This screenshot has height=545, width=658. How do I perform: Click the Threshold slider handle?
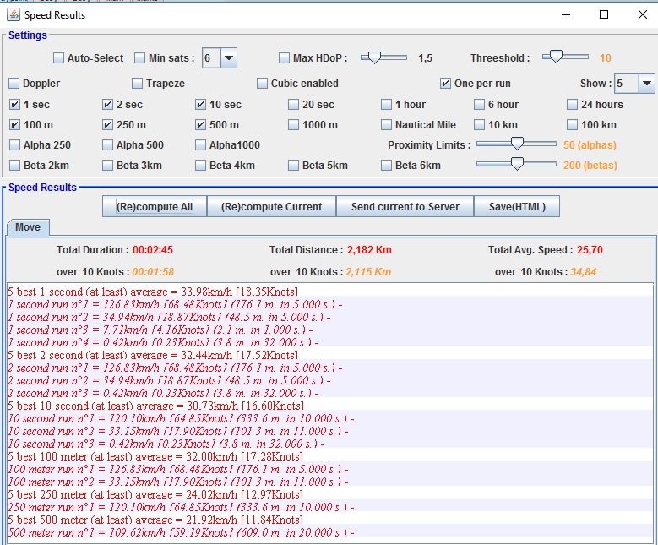(556, 57)
